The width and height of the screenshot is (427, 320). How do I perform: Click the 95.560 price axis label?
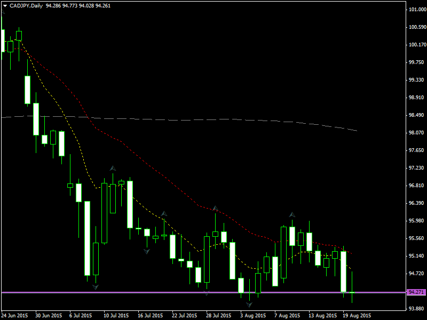click(x=417, y=238)
